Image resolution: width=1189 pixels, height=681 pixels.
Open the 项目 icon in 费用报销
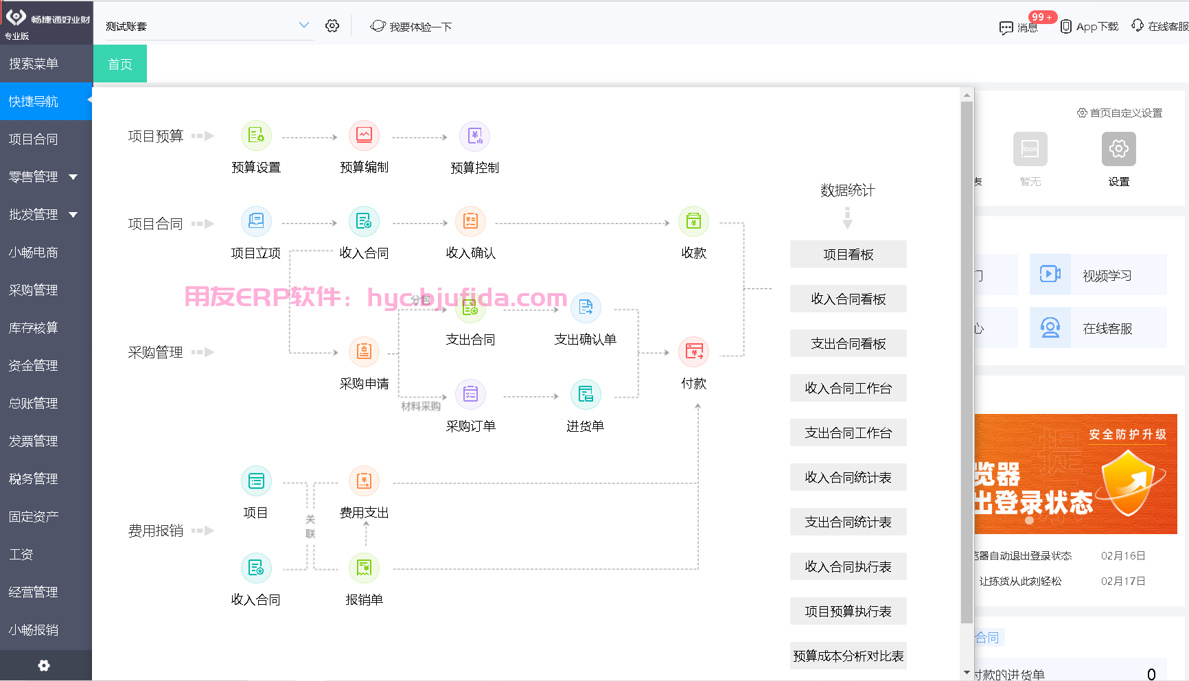pos(256,481)
